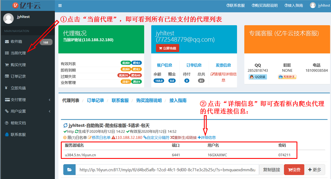Viewport: 331px width, 179px height.
Task: Expand the 支付管理 submenu
Action: 28,100
